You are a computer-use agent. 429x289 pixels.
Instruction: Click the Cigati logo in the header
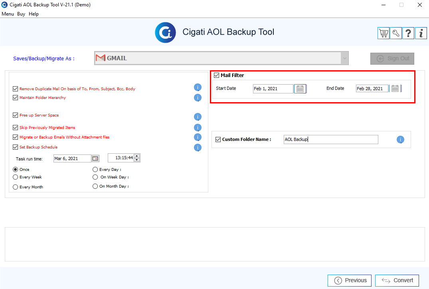pyautogui.click(x=166, y=33)
